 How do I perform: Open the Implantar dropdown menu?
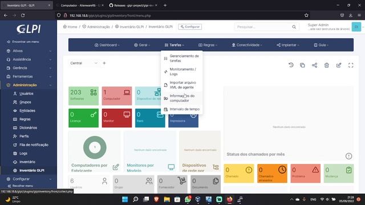point(288,45)
